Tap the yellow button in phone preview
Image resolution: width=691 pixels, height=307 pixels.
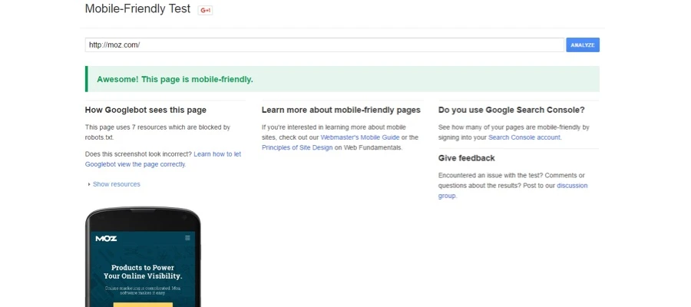coord(142,304)
